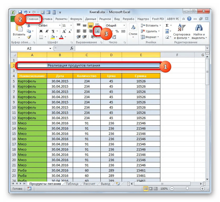Click the zoom in plus button
Image resolution: width=220 pixels, height=202 pixels.
point(202,189)
